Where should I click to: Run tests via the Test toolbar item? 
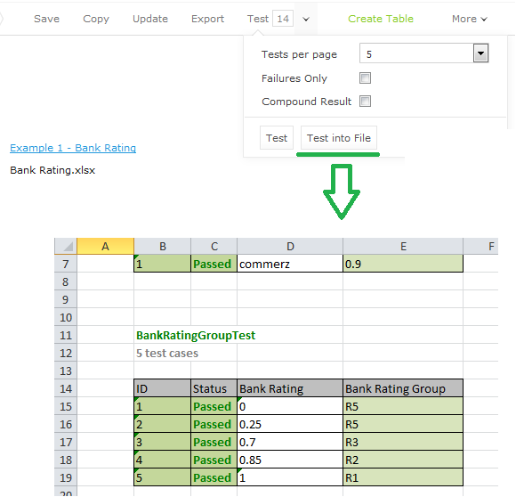pyautogui.click(x=258, y=19)
